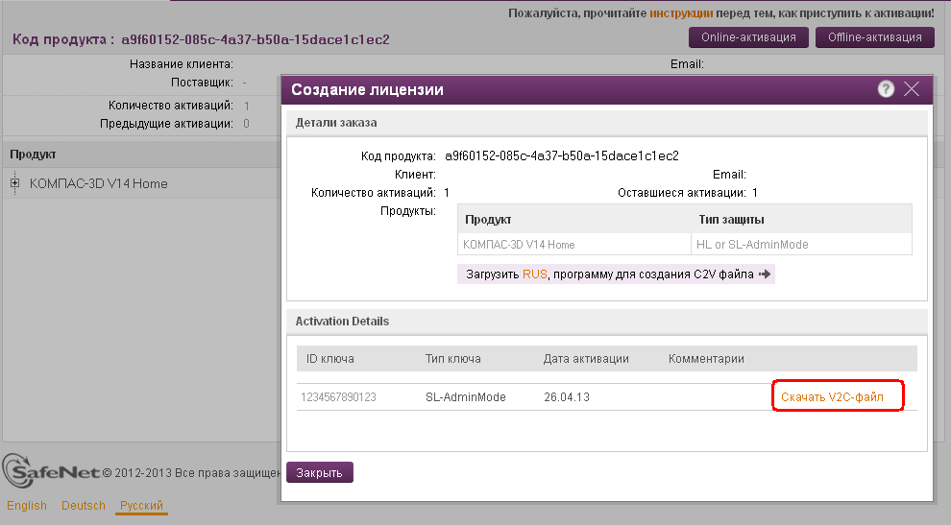The height and width of the screenshot is (525, 951).
Task: Switch language to Deutsch
Action: coord(83,505)
